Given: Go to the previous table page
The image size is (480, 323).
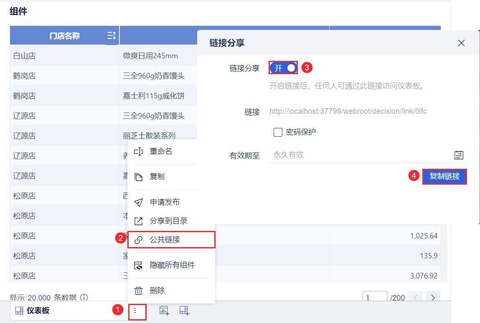Looking at the screenshot, I should 415,297.
